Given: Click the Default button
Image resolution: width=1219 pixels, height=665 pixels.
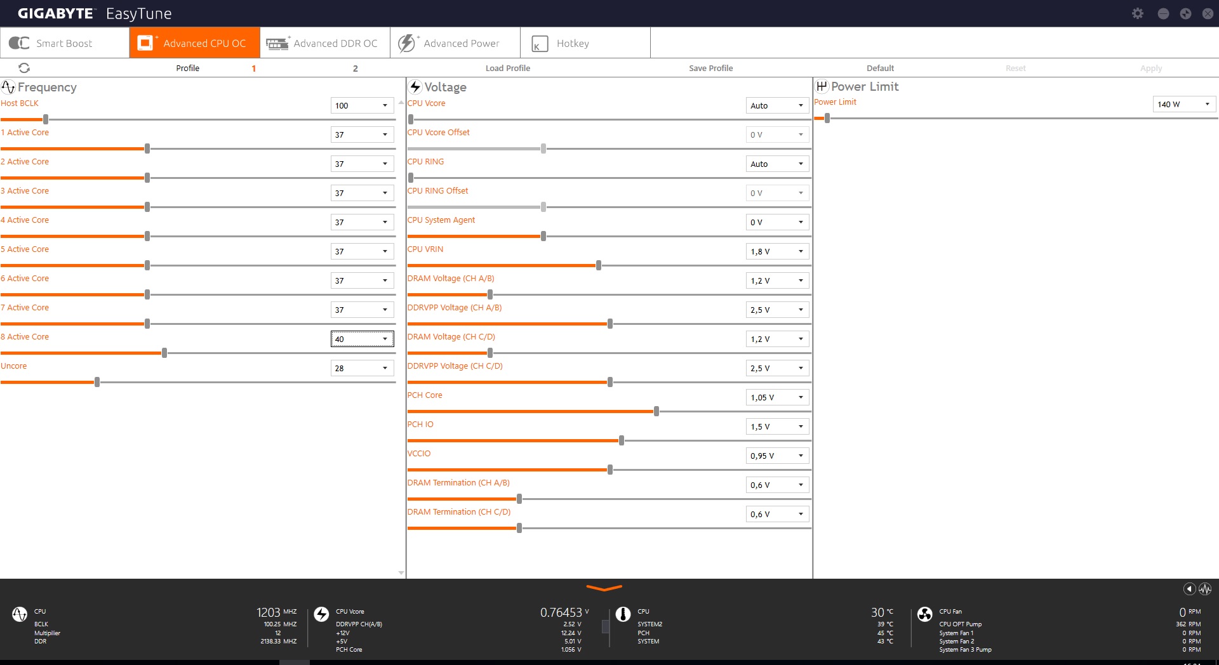Looking at the screenshot, I should 880,68.
